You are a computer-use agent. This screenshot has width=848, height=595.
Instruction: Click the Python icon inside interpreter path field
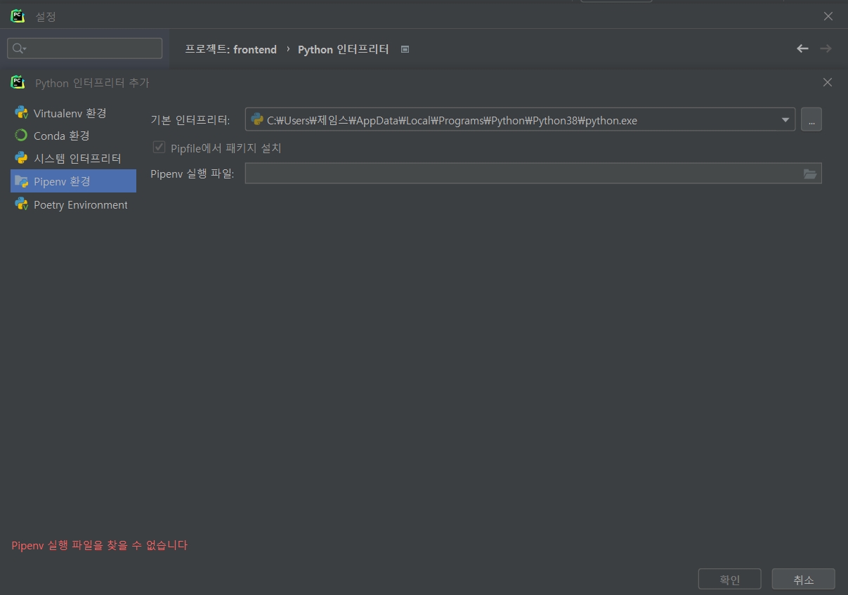tap(257, 119)
